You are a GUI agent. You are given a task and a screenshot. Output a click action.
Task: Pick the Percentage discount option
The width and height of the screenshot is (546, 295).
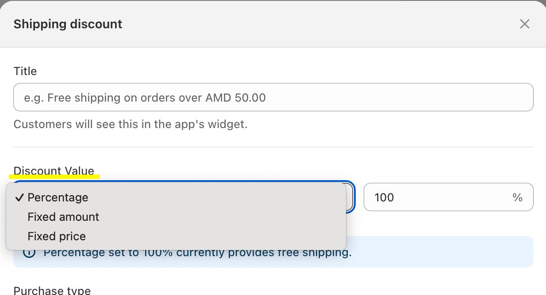58,197
